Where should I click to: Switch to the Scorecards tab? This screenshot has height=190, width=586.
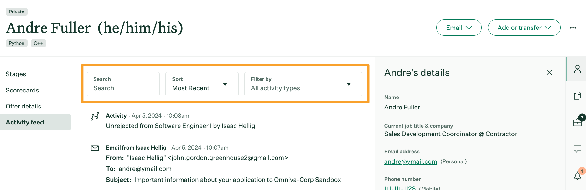pyautogui.click(x=22, y=90)
